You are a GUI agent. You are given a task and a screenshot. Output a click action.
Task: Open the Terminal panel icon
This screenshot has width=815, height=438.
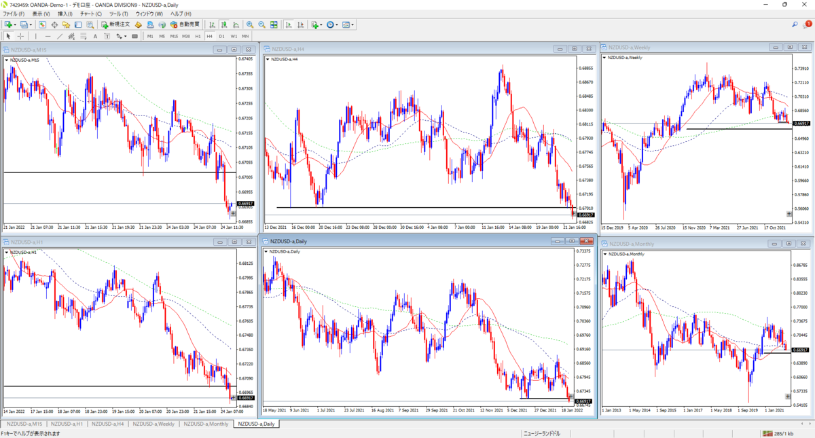click(x=78, y=24)
